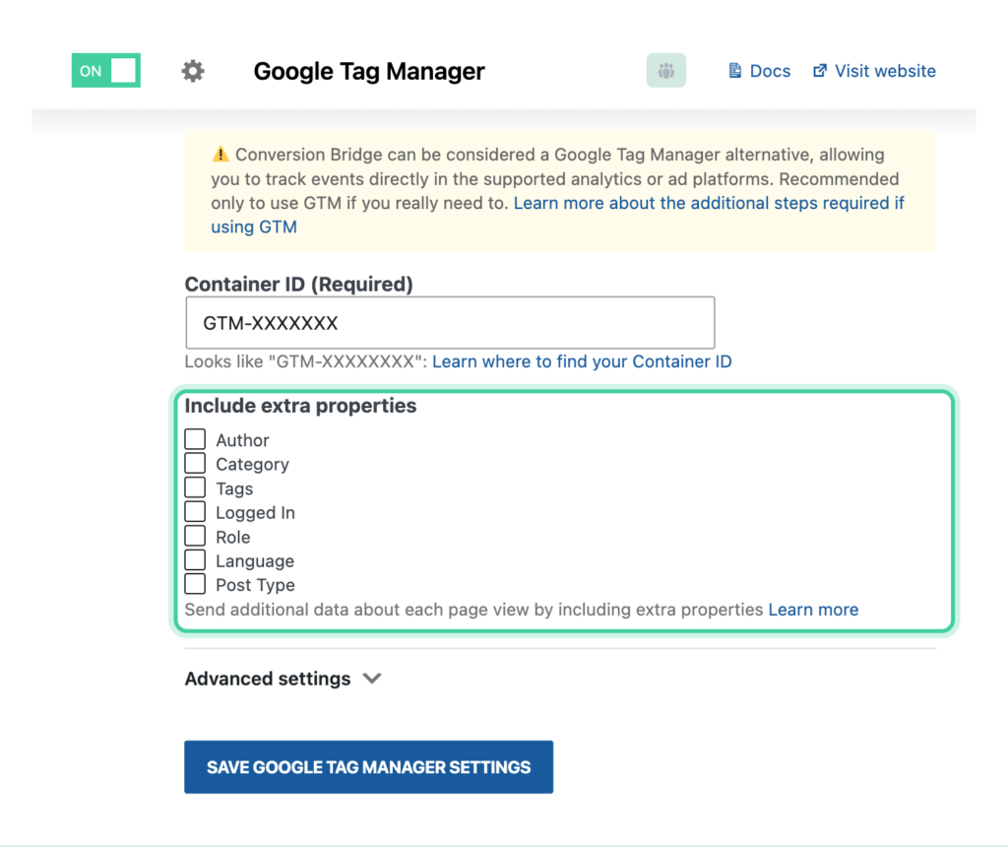
Task: Click the Container ID (Required) label
Action: coord(299,284)
